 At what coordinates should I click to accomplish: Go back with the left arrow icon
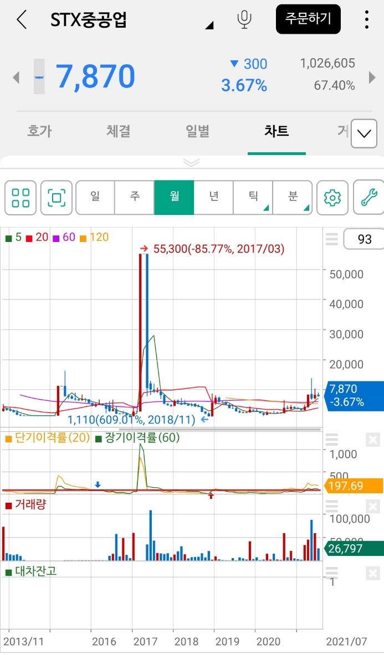click(x=22, y=19)
